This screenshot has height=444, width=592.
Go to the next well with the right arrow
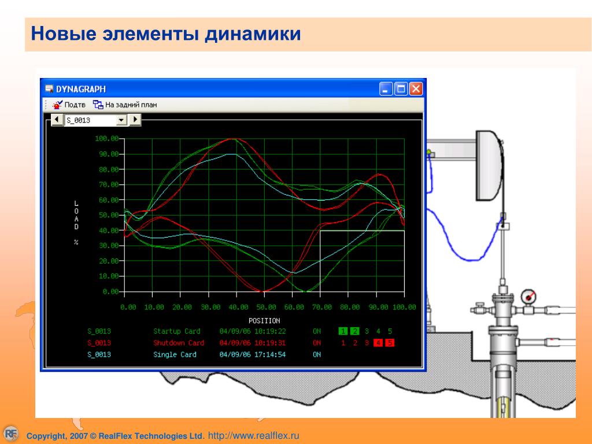(135, 120)
